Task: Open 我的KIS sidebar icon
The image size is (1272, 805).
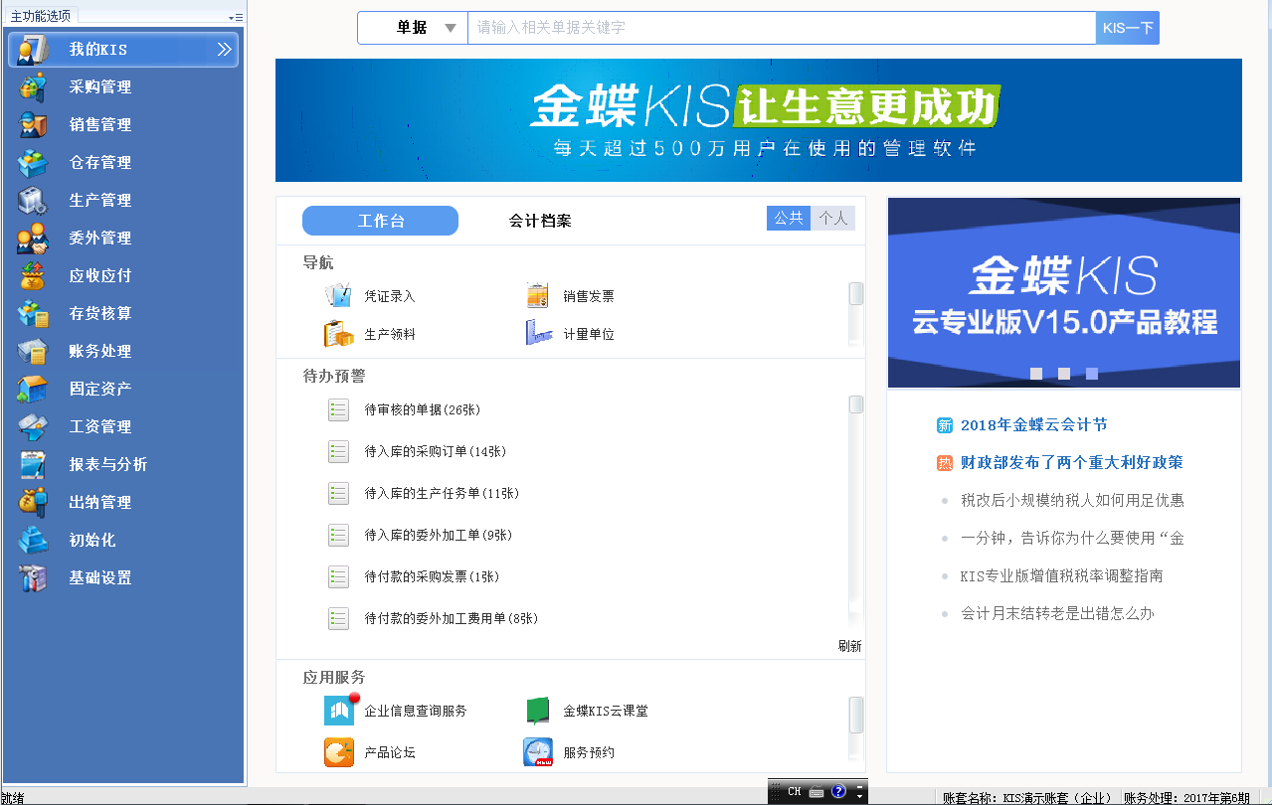Action: [34, 49]
